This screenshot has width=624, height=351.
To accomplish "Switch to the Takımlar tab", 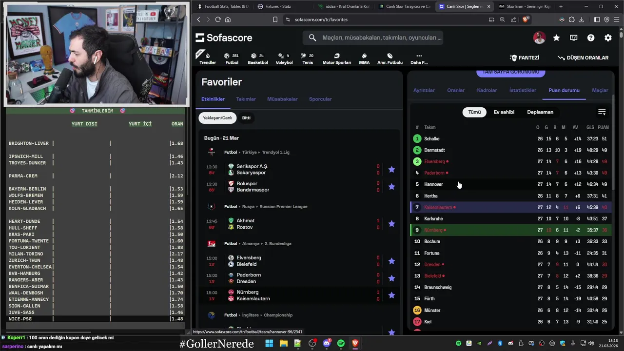I will [246, 99].
